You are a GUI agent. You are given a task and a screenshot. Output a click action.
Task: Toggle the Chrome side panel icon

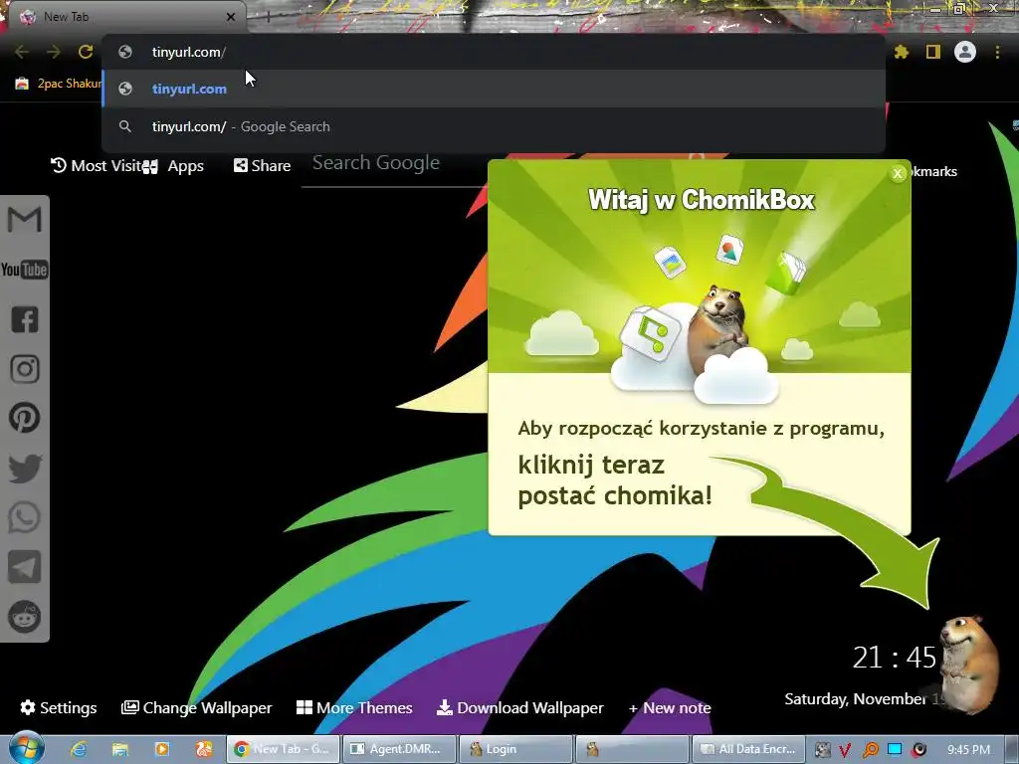pyautogui.click(x=933, y=52)
